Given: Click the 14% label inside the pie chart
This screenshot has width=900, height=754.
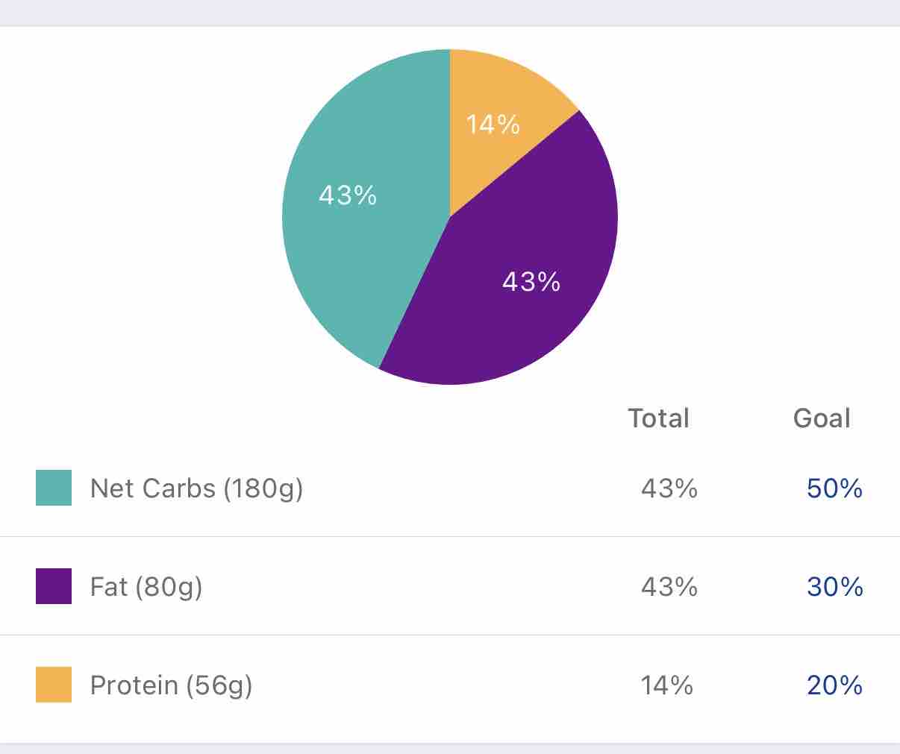Looking at the screenshot, I should coord(493,124).
